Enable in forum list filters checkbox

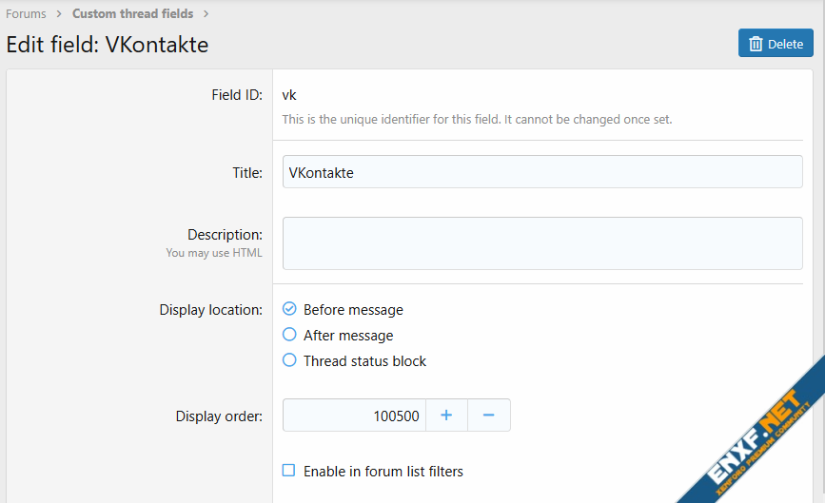289,471
